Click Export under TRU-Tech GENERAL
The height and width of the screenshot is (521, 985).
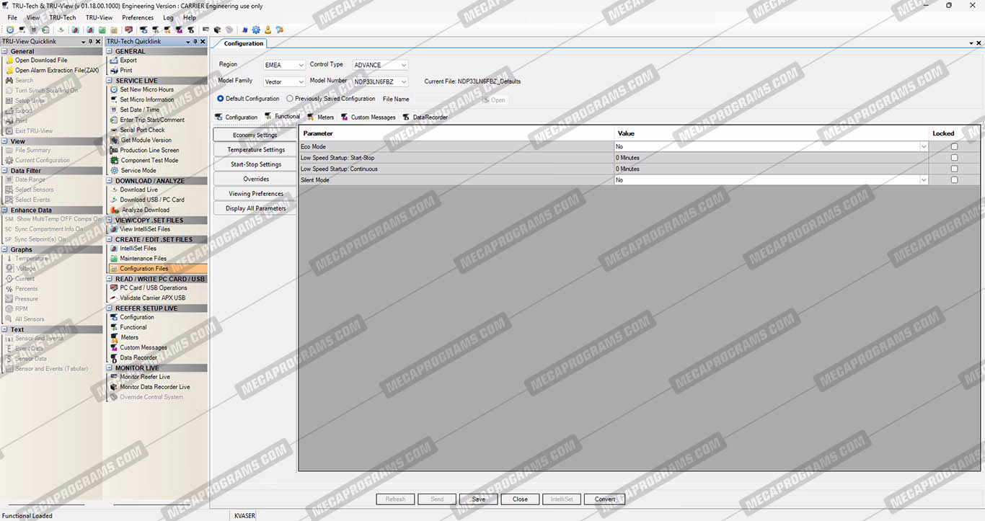(128, 61)
